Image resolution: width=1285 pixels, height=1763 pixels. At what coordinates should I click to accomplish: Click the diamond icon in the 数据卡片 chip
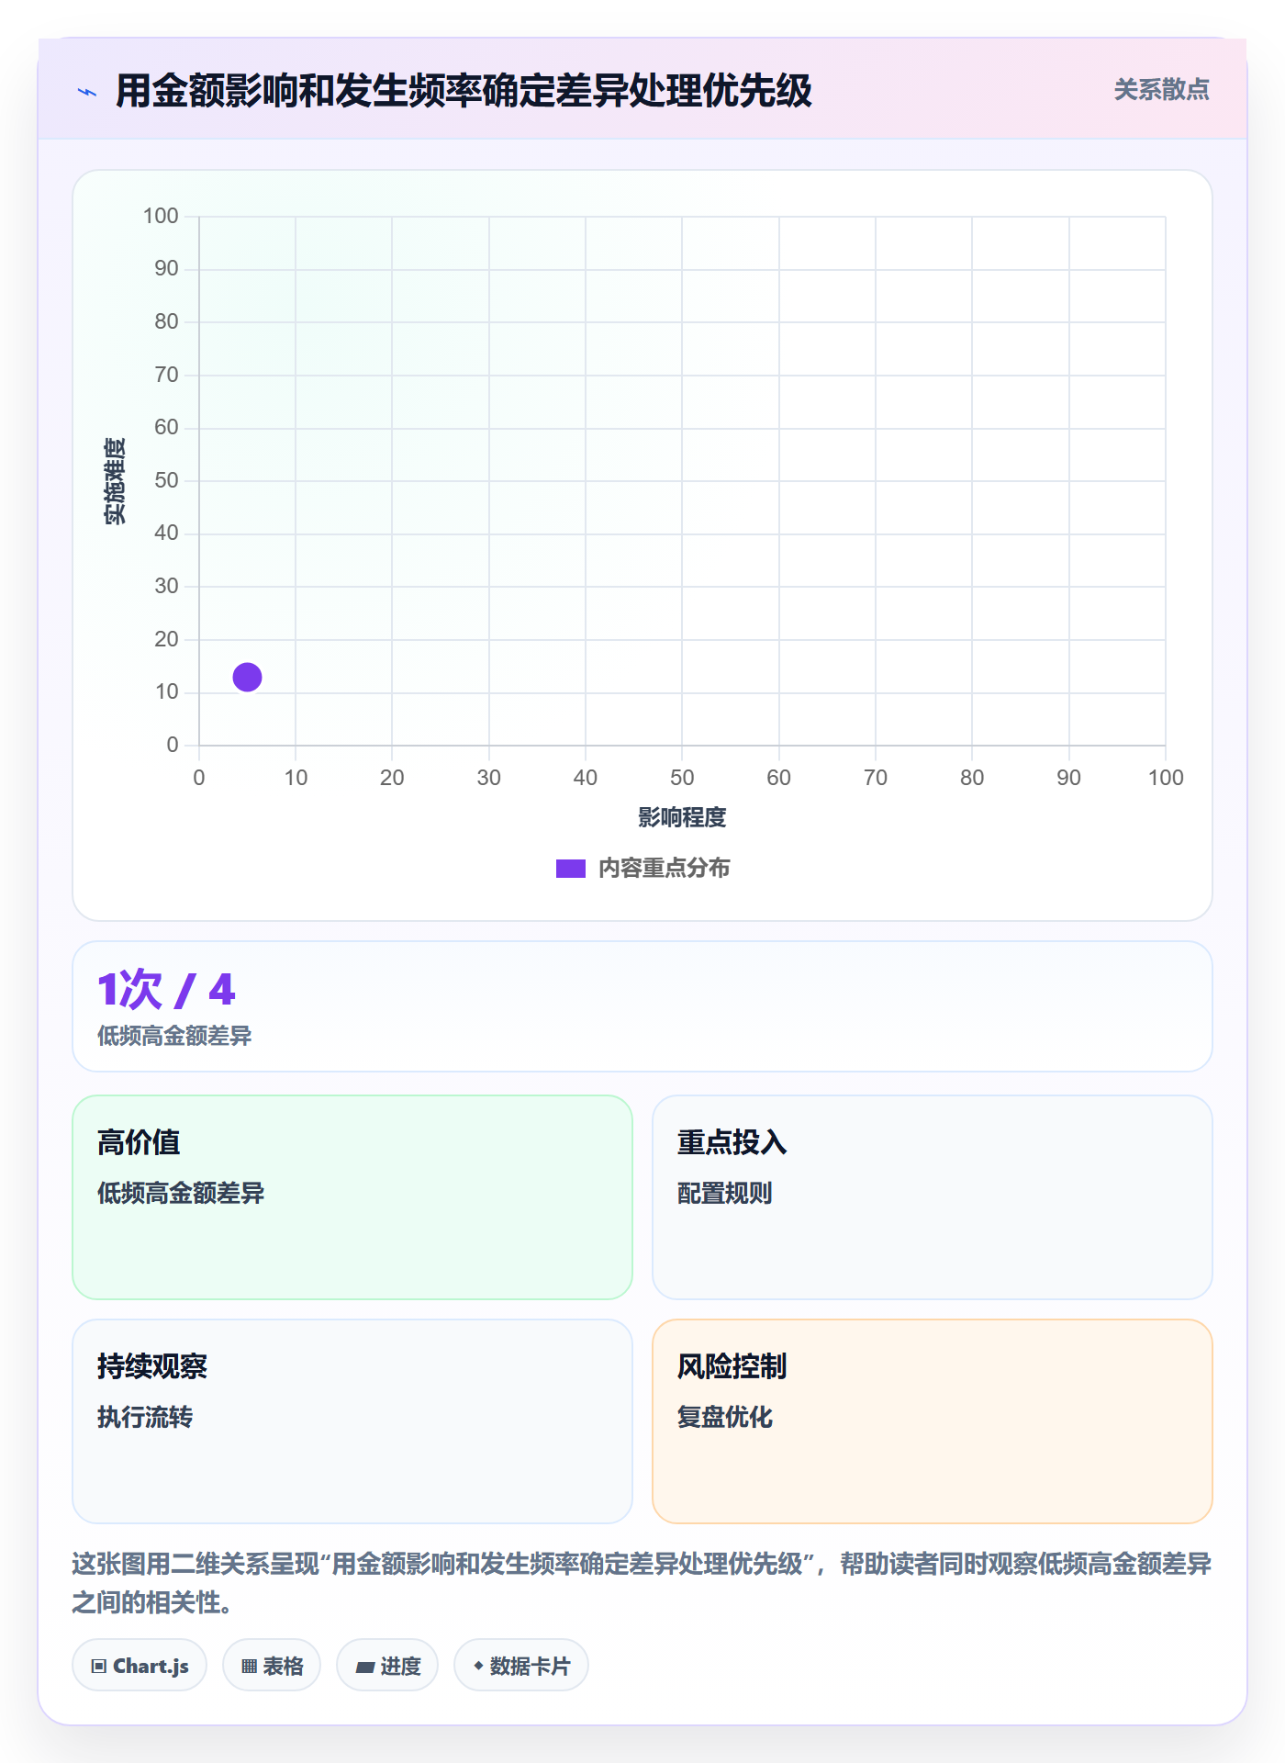click(x=478, y=1666)
